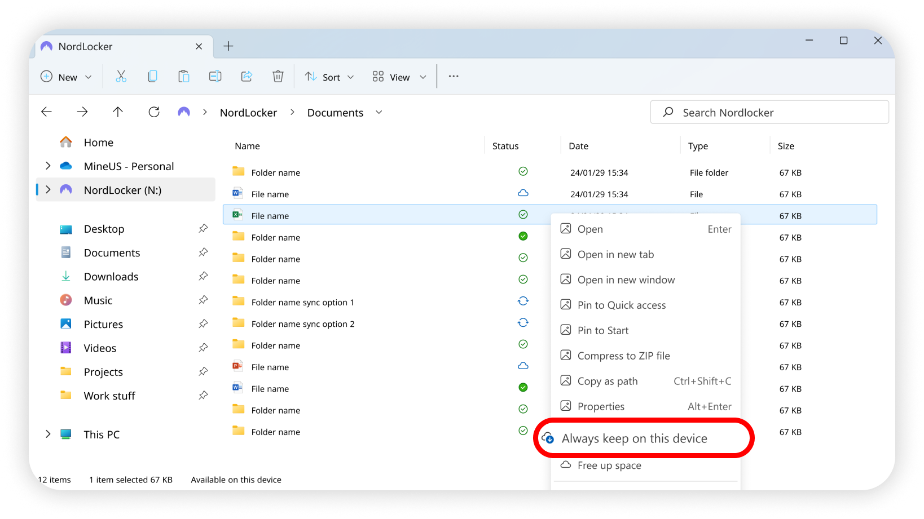The image size is (924, 519).
Task: Click pin icon next to Projects
Action: (x=203, y=372)
